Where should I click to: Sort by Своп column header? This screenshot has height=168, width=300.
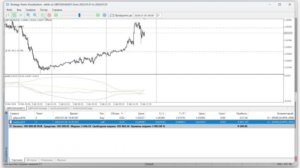216,113
